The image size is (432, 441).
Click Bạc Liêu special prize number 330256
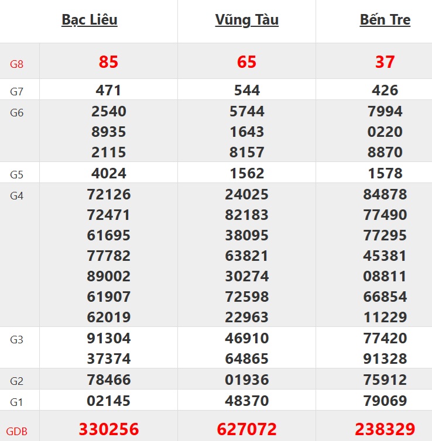(x=109, y=429)
